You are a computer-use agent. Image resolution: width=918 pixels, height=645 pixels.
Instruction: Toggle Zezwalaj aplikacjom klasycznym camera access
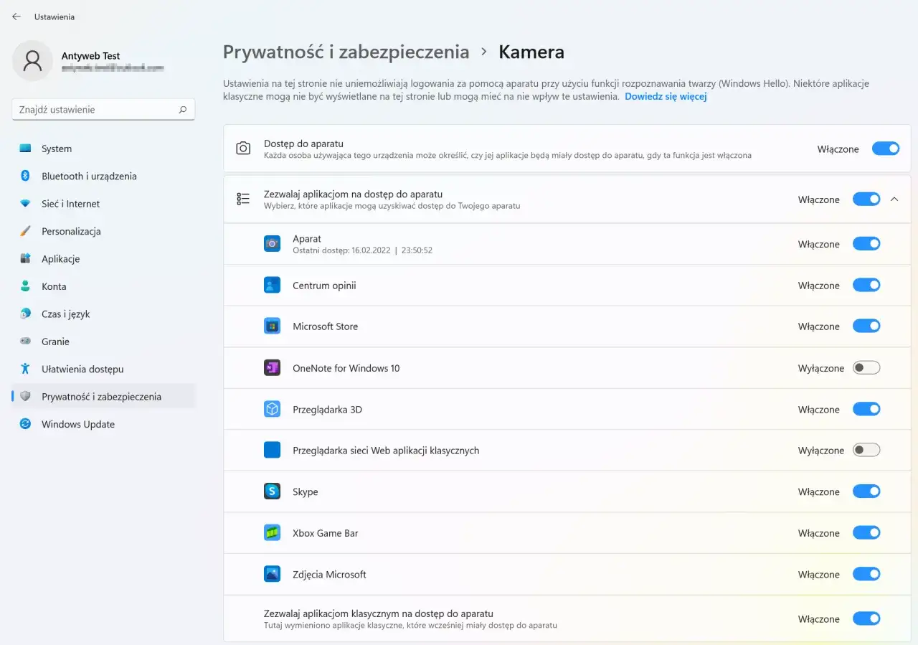click(x=866, y=618)
